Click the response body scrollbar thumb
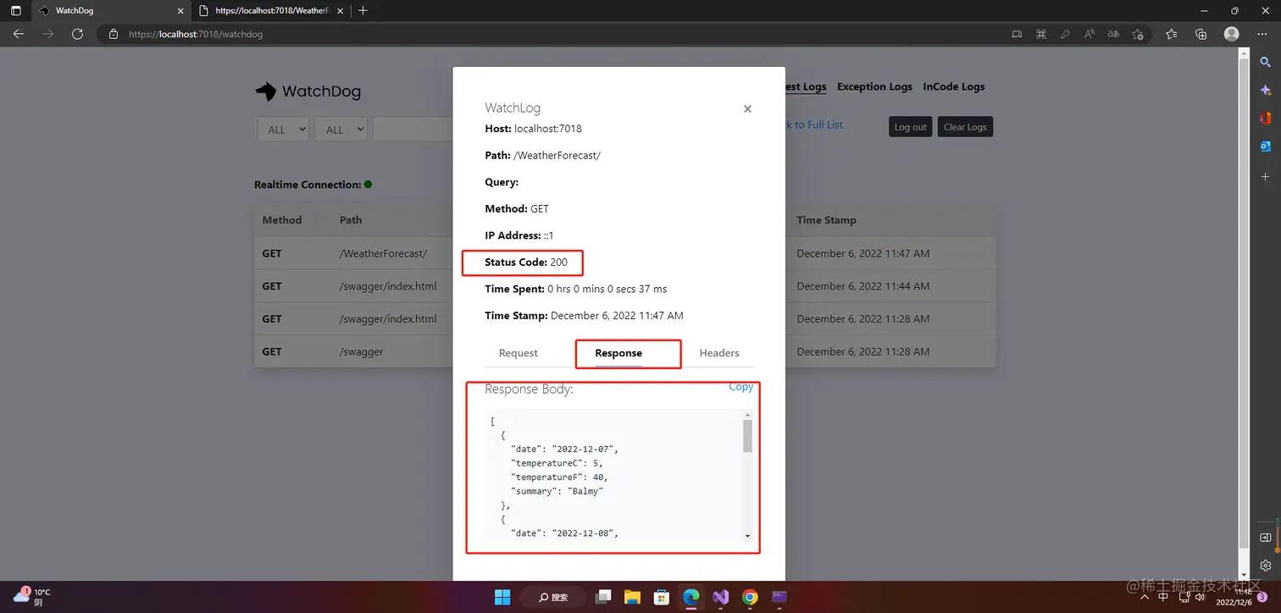The width and height of the screenshot is (1281, 613). [747, 436]
